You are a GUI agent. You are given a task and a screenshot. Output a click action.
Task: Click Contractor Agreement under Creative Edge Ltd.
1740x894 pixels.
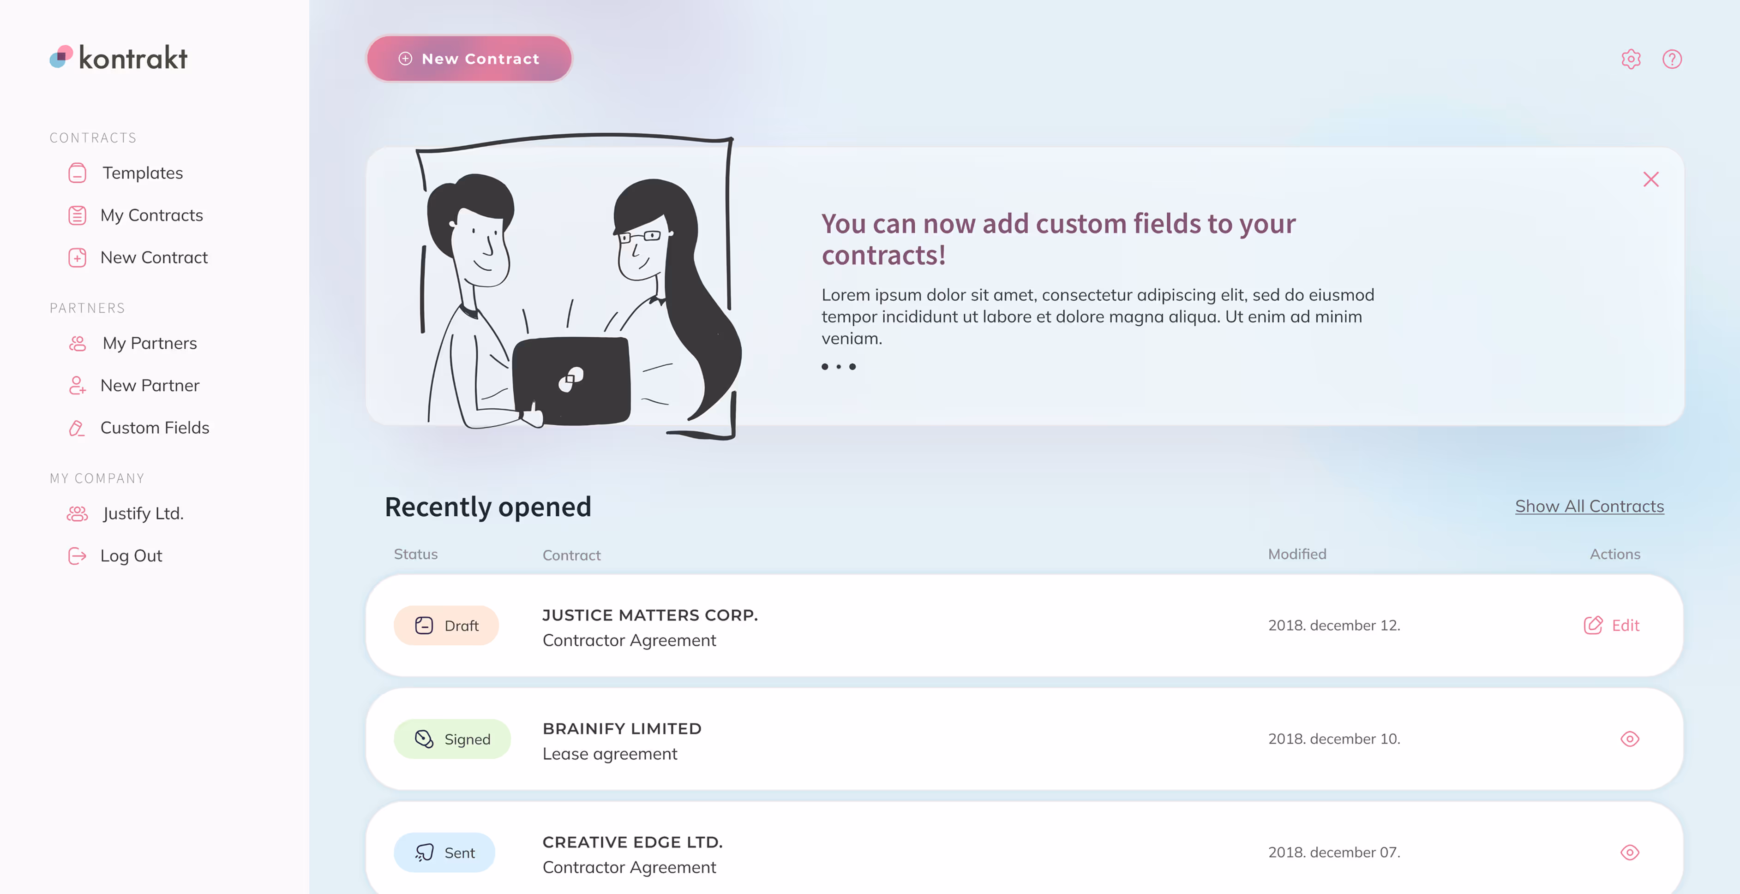629,868
